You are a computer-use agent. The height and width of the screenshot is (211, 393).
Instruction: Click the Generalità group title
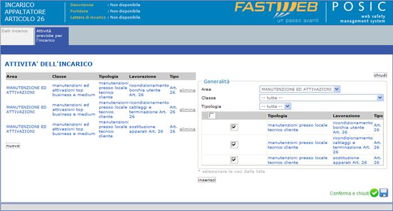coord(216,82)
